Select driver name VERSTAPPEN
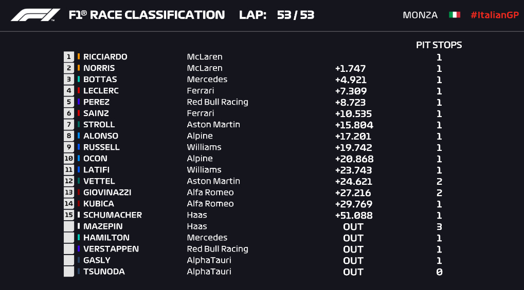The width and height of the screenshot is (524, 290). pyautogui.click(x=111, y=249)
